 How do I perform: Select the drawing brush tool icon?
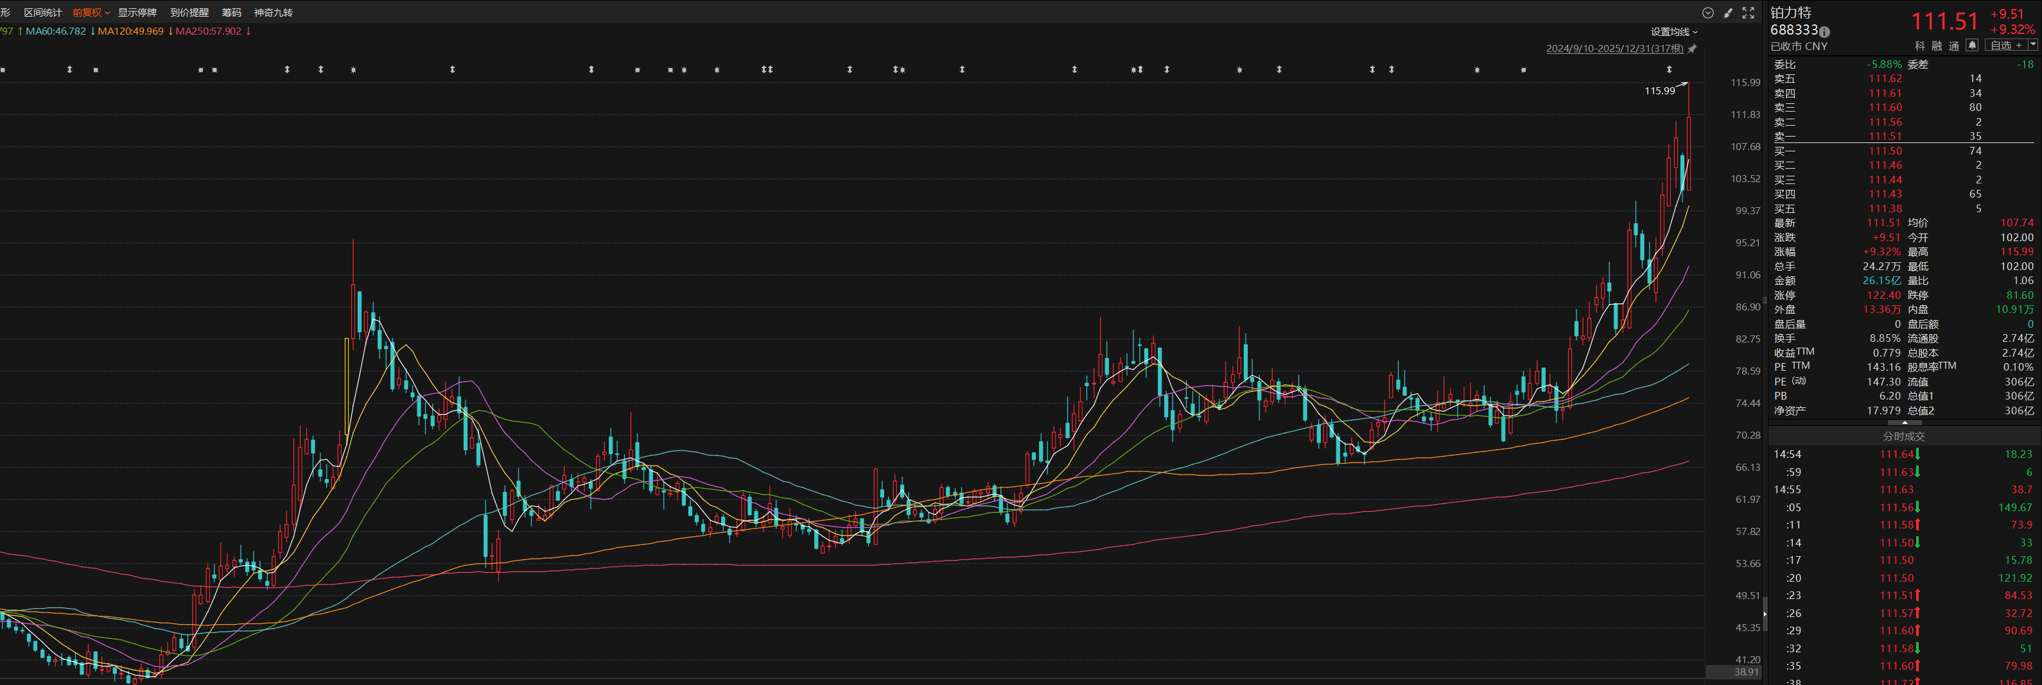click(1728, 13)
